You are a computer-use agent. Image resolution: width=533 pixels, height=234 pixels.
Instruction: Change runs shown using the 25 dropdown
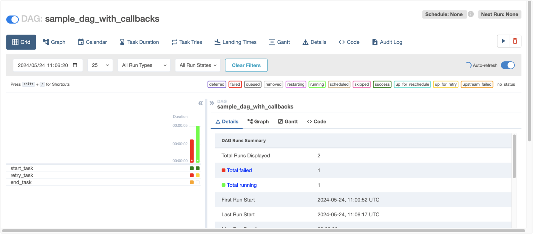click(100, 65)
